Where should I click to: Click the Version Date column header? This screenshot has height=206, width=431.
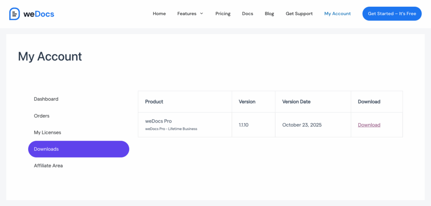pyautogui.click(x=296, y=102)
